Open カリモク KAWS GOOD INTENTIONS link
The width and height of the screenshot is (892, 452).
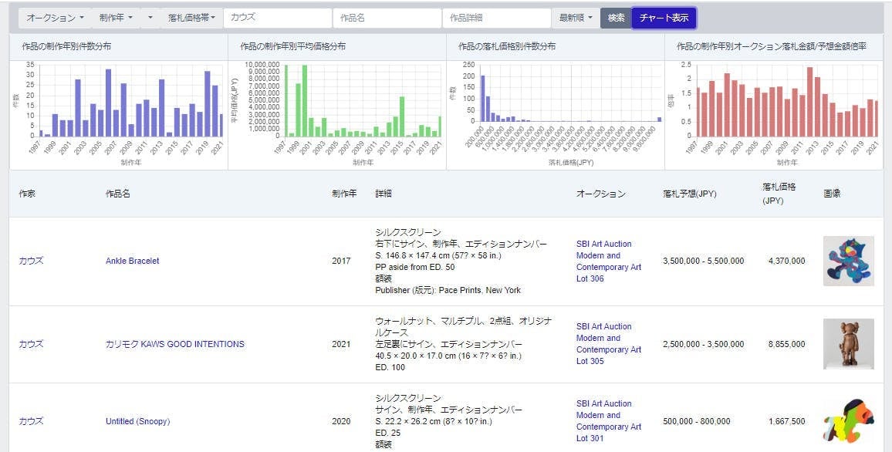click(x=174, y=344)
